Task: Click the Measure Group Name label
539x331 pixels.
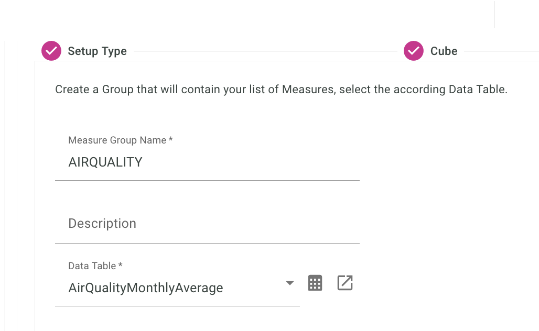Action: [117, 140]
